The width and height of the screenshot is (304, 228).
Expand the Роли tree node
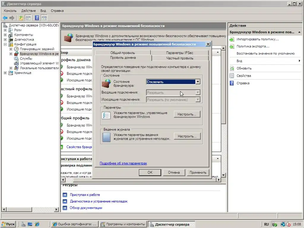[5, 30]
